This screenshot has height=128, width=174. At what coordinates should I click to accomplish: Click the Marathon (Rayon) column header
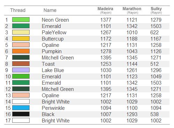click(x=132, y=10)
